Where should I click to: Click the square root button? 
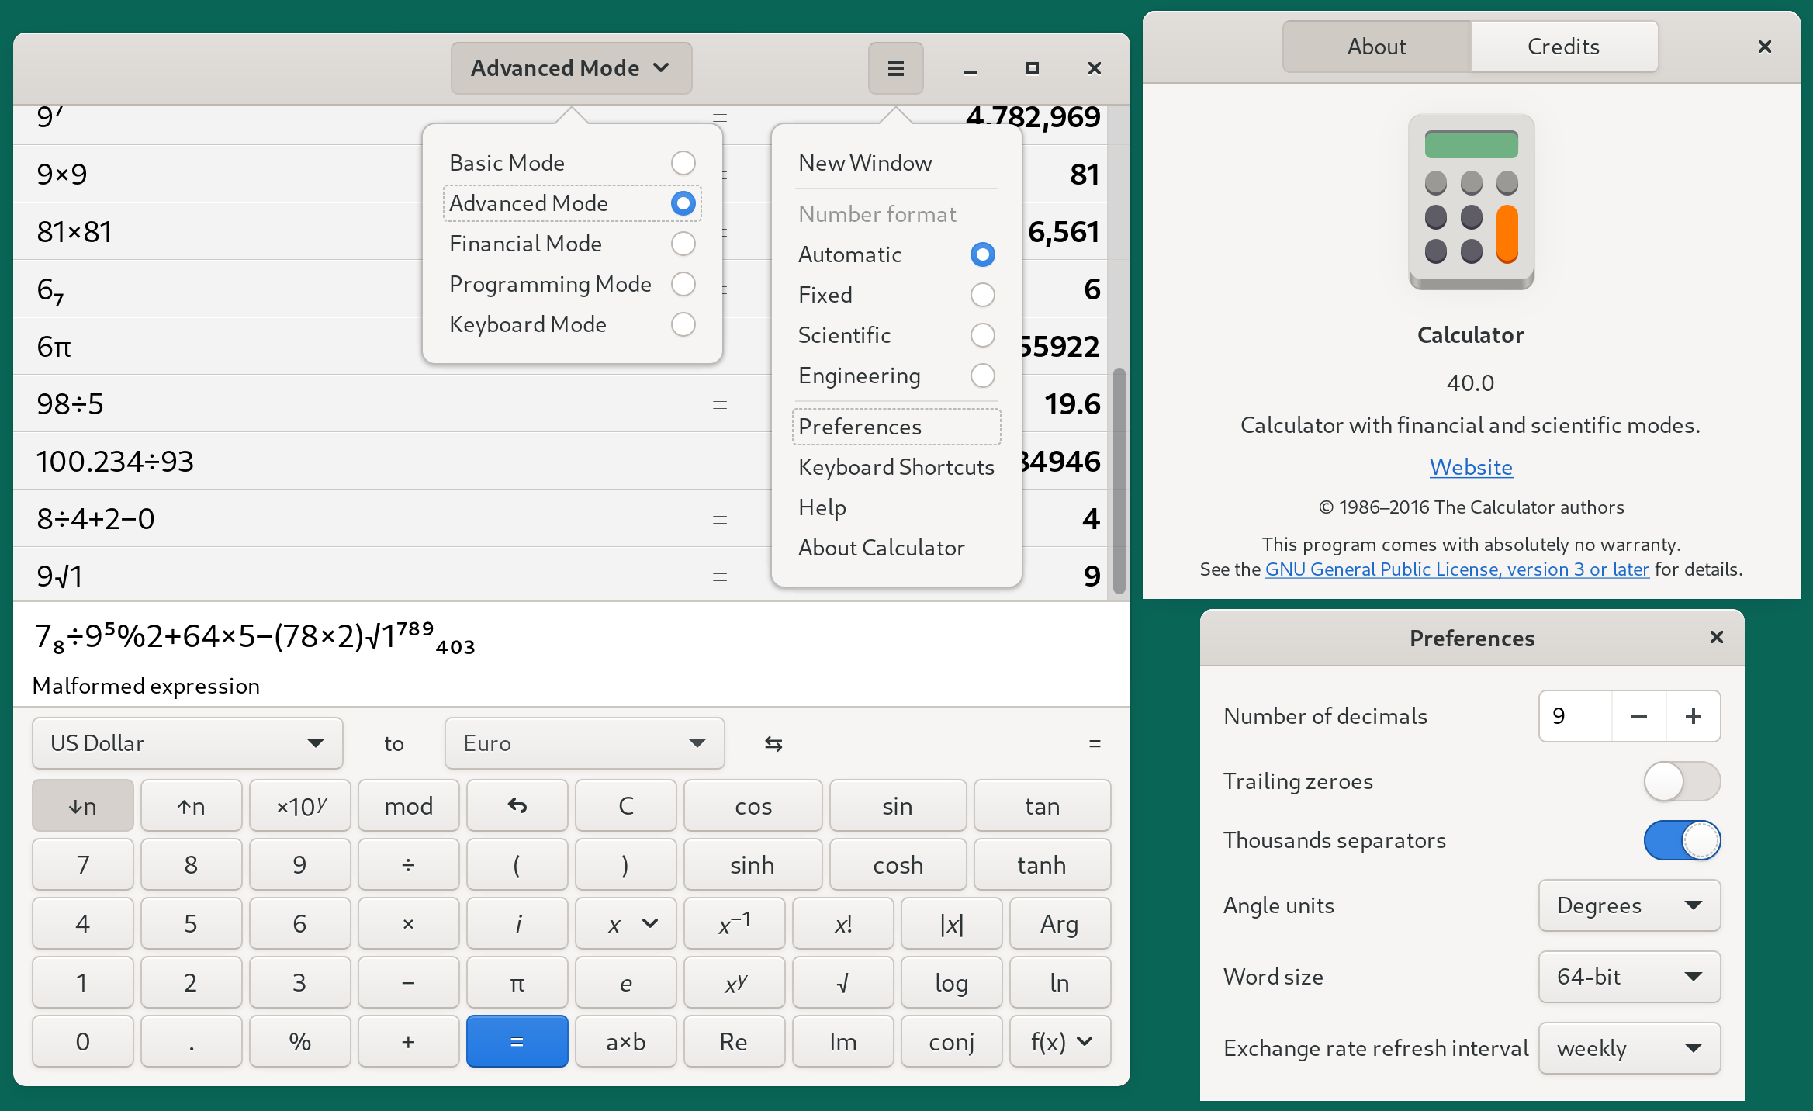pos(843,983)
